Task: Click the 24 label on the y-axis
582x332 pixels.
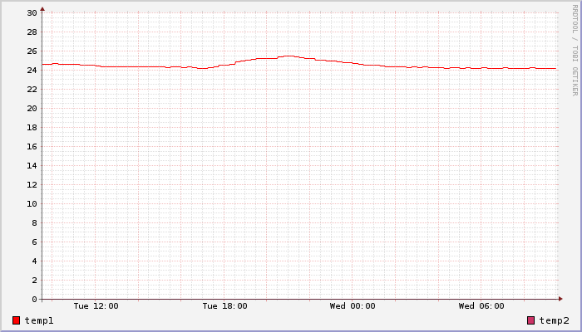Action: [x=32, y=71]
